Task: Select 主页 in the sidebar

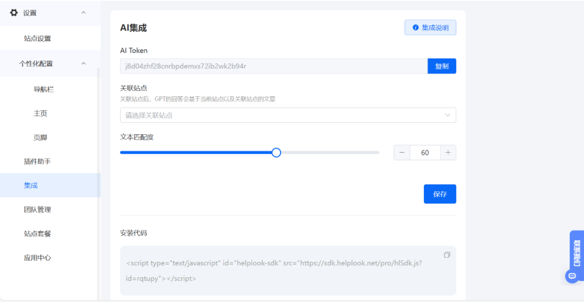Action: coord(40,114)
